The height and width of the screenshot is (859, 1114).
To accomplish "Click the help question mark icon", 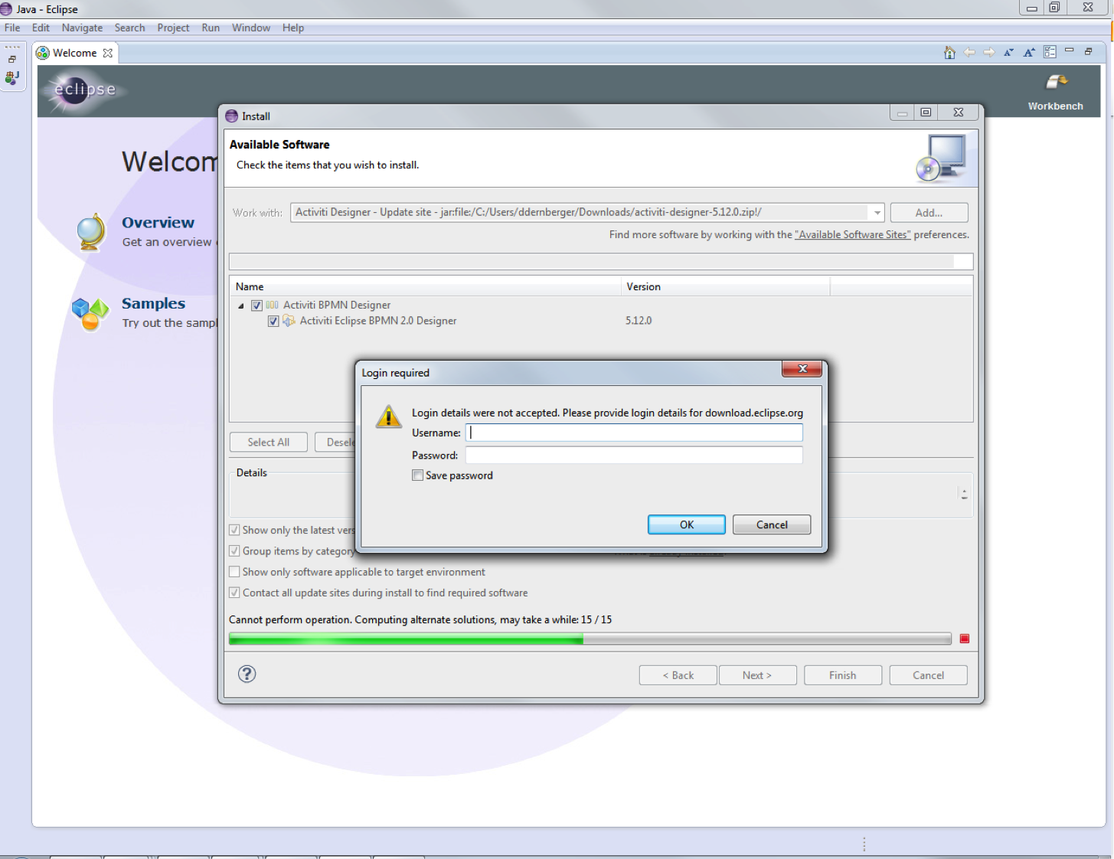I will 247,674.
